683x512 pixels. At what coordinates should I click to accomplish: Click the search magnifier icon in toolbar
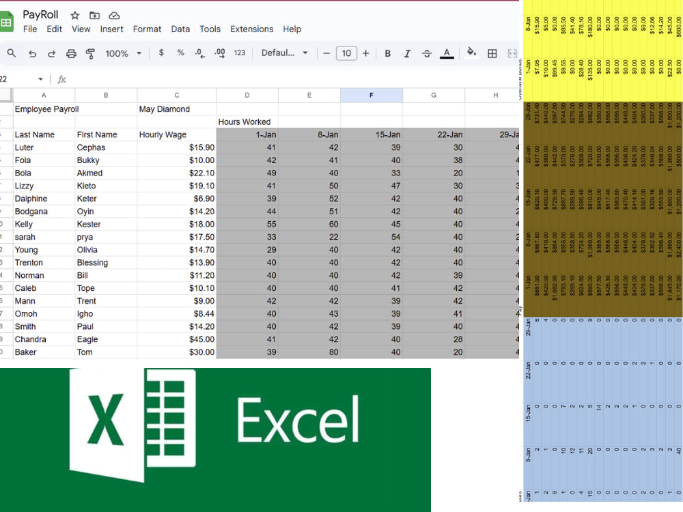pos(12,53)
